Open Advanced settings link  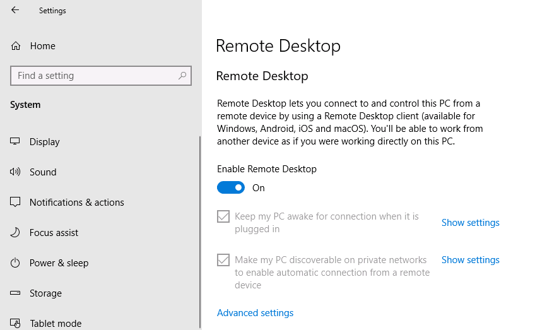[x=255, y=313]
